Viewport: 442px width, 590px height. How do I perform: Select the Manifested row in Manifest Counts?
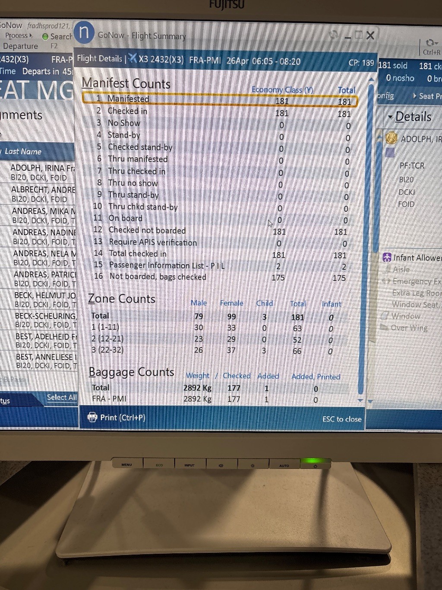coord(220,100)
